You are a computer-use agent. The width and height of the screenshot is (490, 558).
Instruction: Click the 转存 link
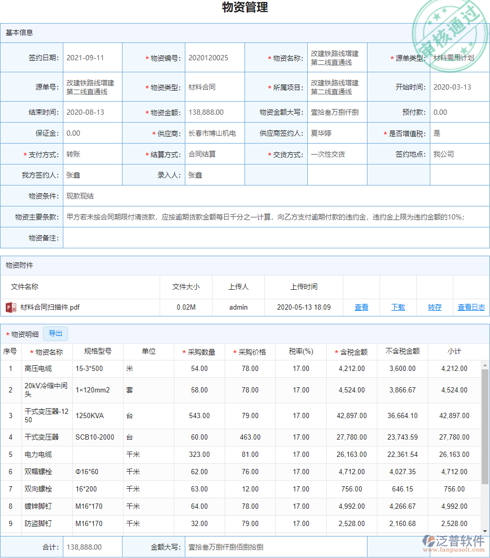434,307
